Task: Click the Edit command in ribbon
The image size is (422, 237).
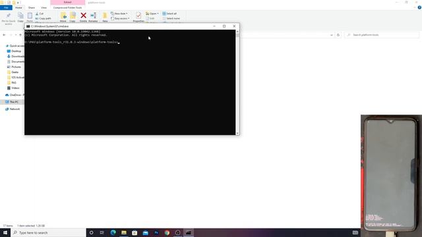Action: point(150,18)
